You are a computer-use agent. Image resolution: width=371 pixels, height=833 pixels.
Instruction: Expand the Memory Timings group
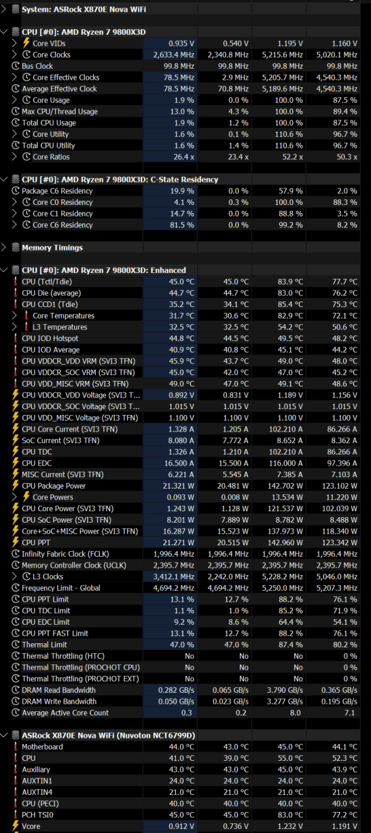coord(5,247)
